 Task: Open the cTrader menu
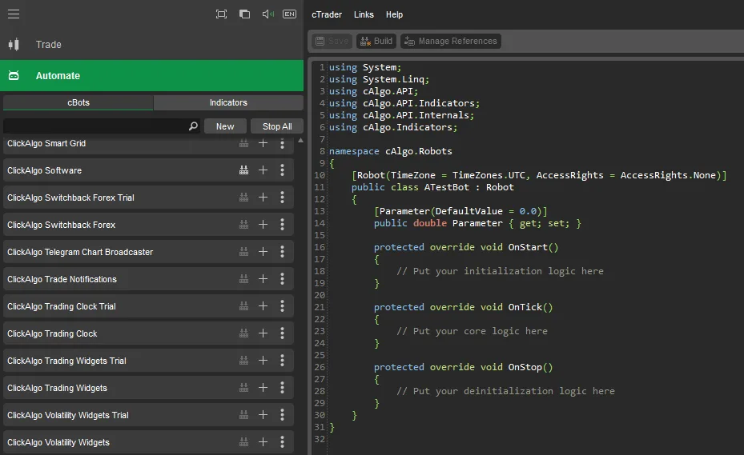coord(327,14)
